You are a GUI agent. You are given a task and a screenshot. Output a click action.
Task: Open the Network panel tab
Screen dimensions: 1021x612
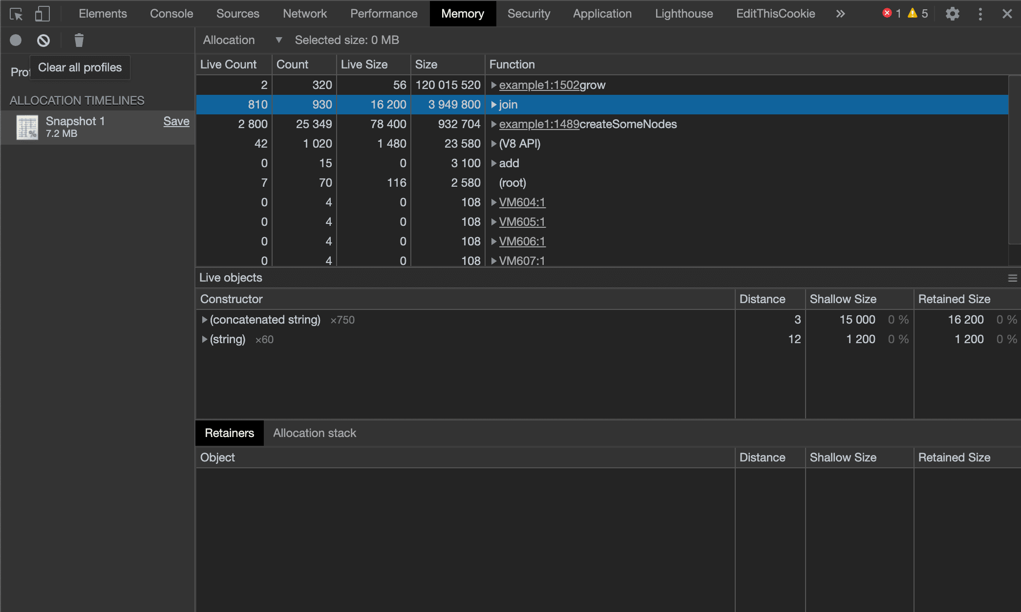click(305, 14)
